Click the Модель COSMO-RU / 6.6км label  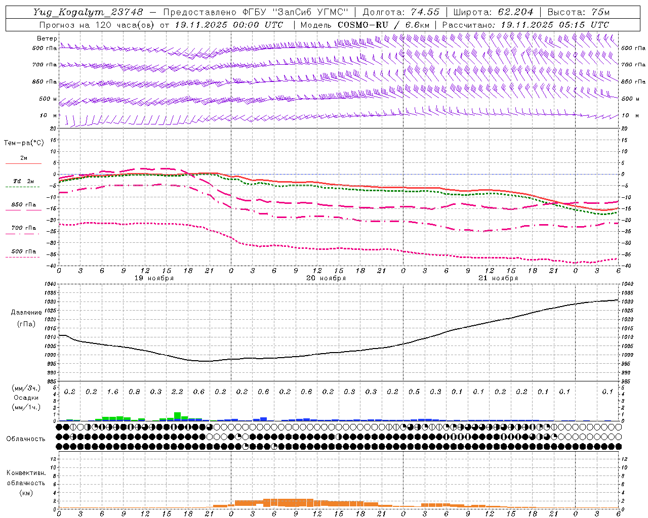pos(364,25)
